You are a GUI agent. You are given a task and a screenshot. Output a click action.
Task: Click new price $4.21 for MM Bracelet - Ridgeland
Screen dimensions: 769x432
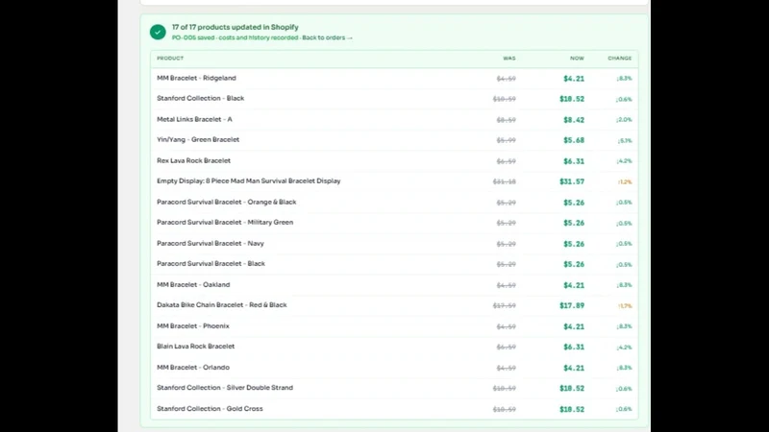[574, 79]
